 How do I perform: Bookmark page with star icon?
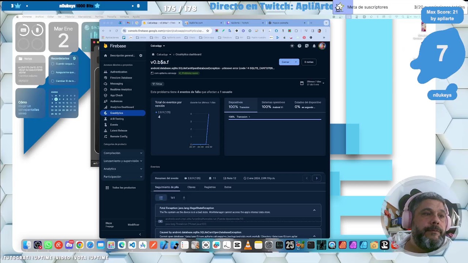point(208,31)
